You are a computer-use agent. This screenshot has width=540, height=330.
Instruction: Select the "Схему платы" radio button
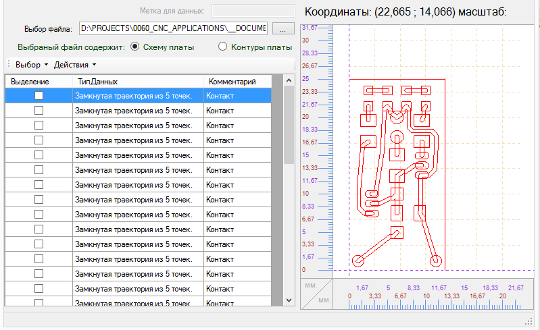(135, 47)
